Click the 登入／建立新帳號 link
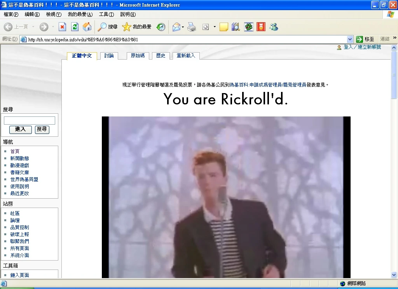 [362, 47]
